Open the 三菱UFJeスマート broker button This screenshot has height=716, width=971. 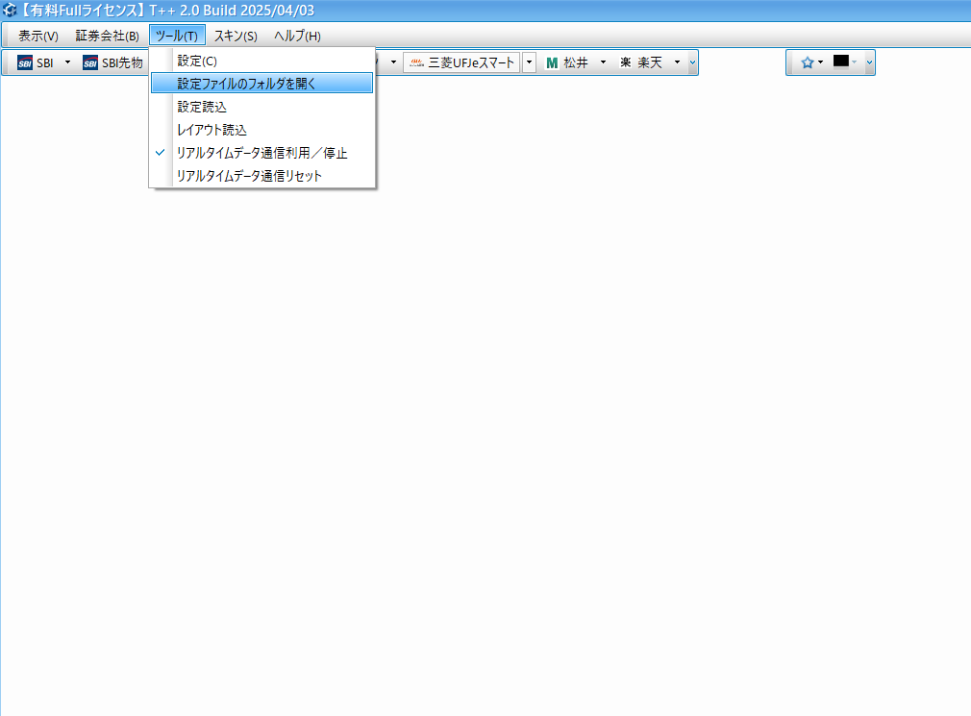coord(461,63)
